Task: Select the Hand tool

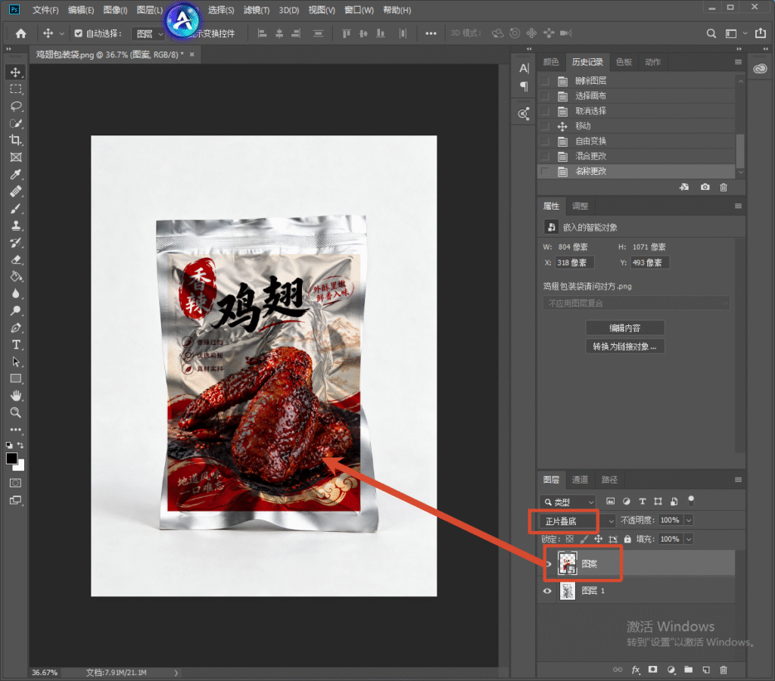Action: (16, 396)
